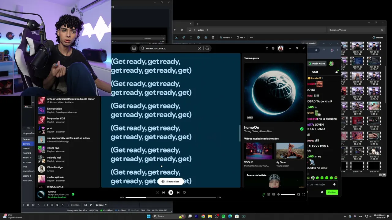
Task: Open a new File Explorer tab
Action: (x=197, y=24)
